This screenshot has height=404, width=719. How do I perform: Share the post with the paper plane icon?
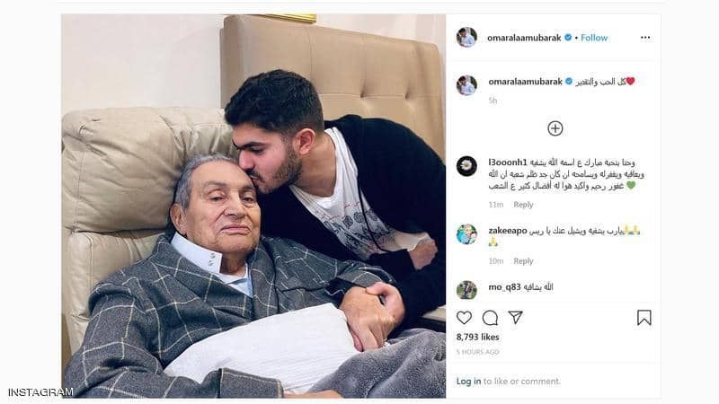coord(515,317)
